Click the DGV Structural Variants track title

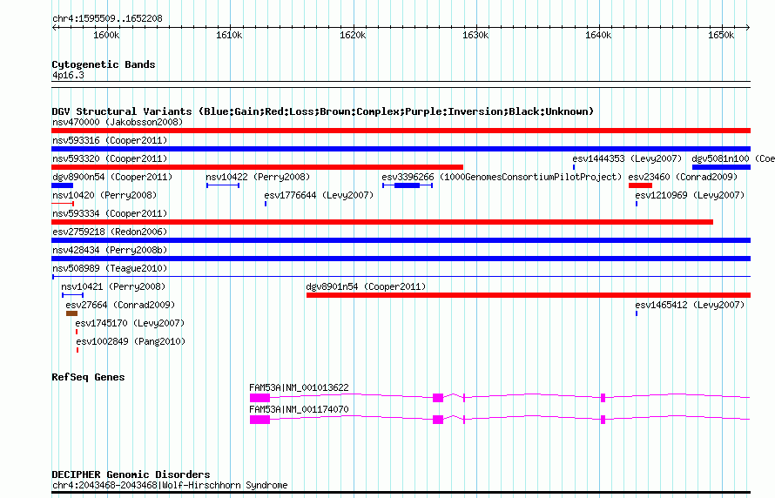tap(323, 111)
